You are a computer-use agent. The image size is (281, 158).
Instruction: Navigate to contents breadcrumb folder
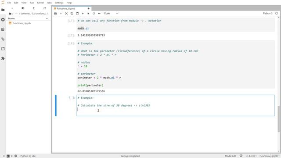pos(25,14)
